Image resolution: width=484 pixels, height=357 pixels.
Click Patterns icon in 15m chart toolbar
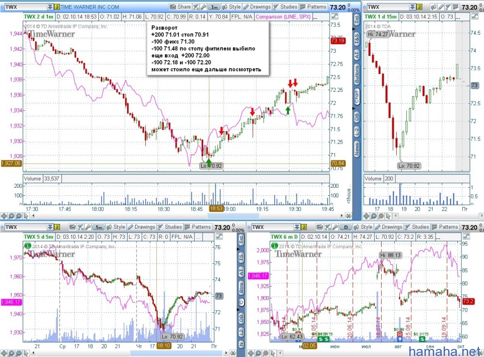(456, 7)
